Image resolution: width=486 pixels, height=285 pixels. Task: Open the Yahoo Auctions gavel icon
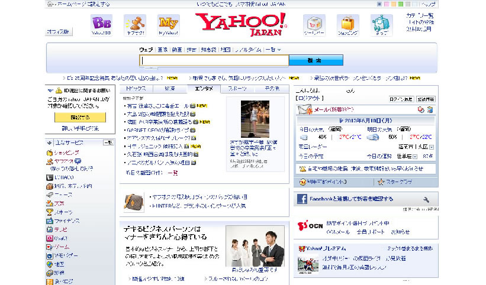pyautogui.click(x=135, y=25)
